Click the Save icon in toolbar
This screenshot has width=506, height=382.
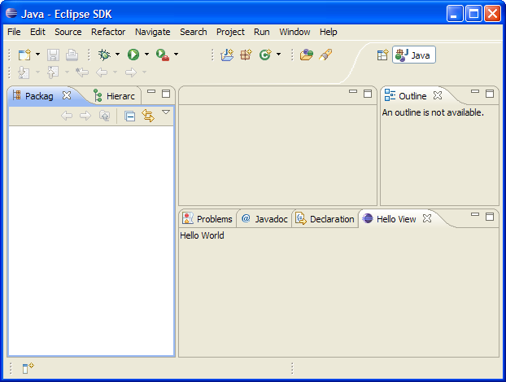pyautogui.click(x=53, y=55)
